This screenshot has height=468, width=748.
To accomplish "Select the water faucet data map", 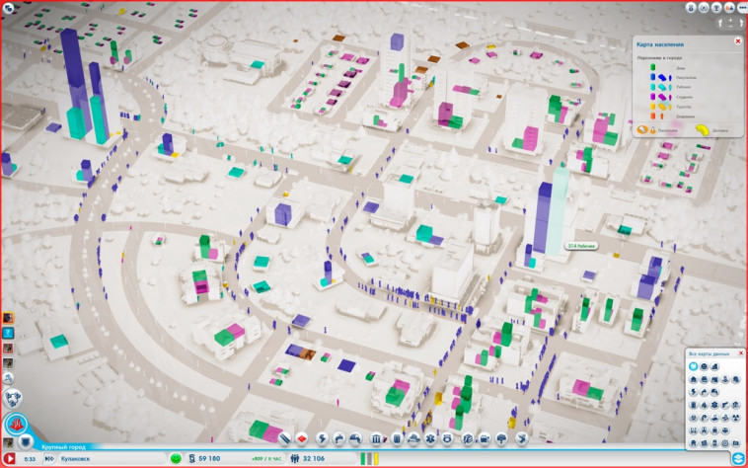I will pos(705,392).
